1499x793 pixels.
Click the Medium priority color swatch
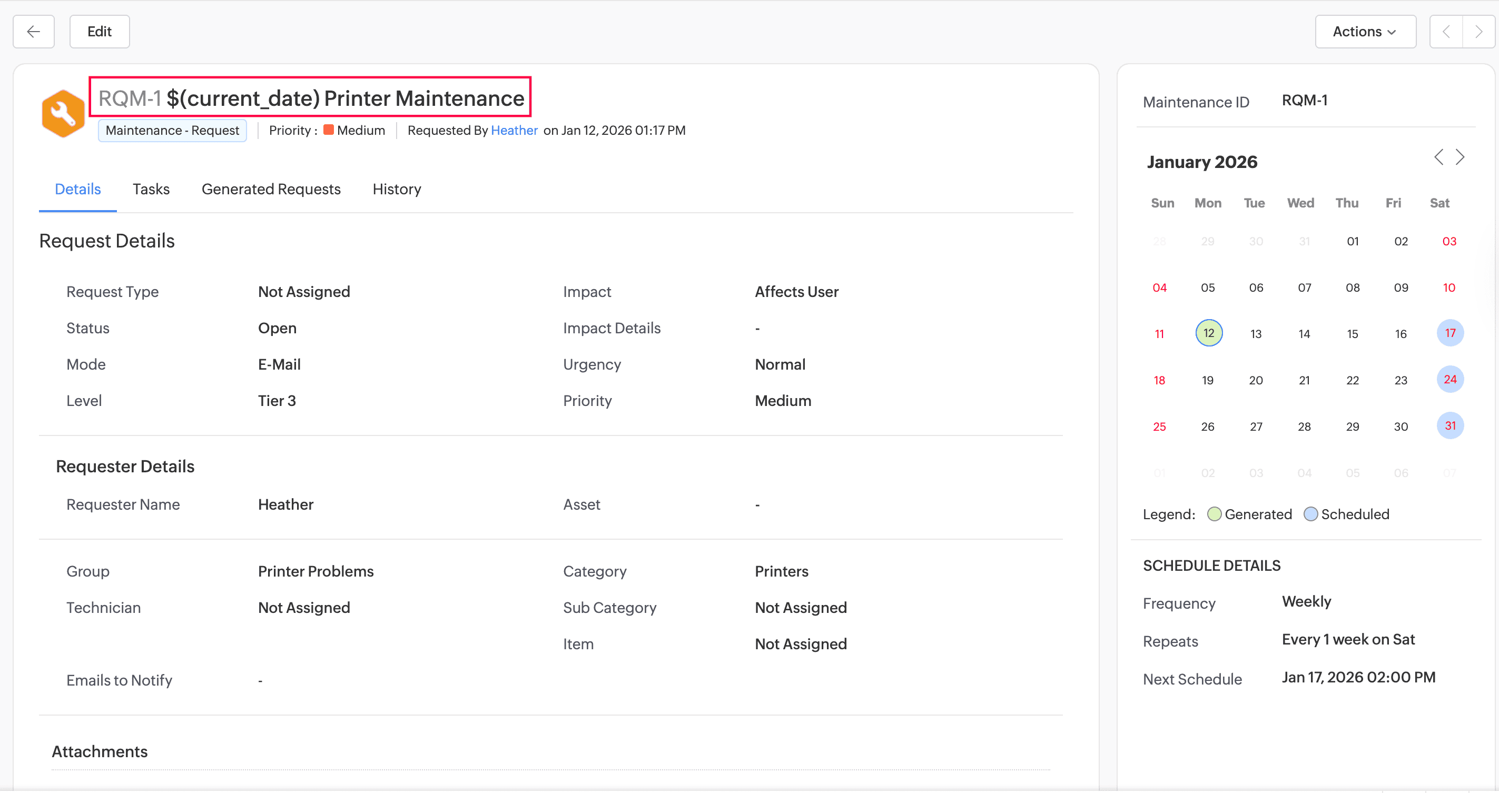tap(328, 130)
